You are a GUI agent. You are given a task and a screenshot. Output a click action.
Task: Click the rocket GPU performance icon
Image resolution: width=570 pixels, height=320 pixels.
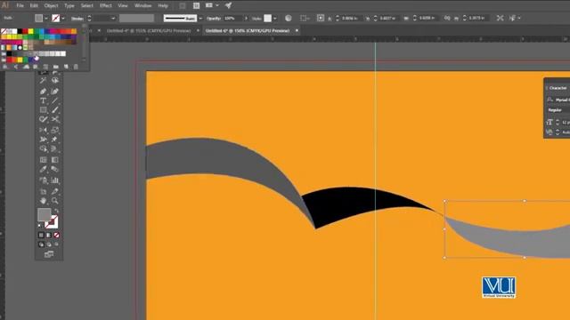coord(228,5)
